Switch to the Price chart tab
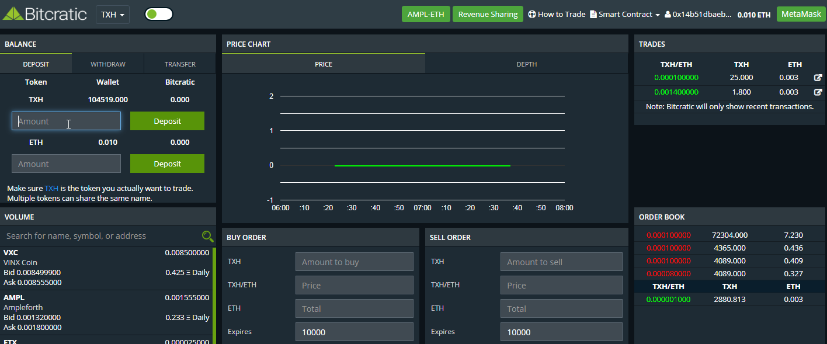Image resolution: width=827 pixels, height=344 pixels. pyautogui.click(x=324, y=64)
